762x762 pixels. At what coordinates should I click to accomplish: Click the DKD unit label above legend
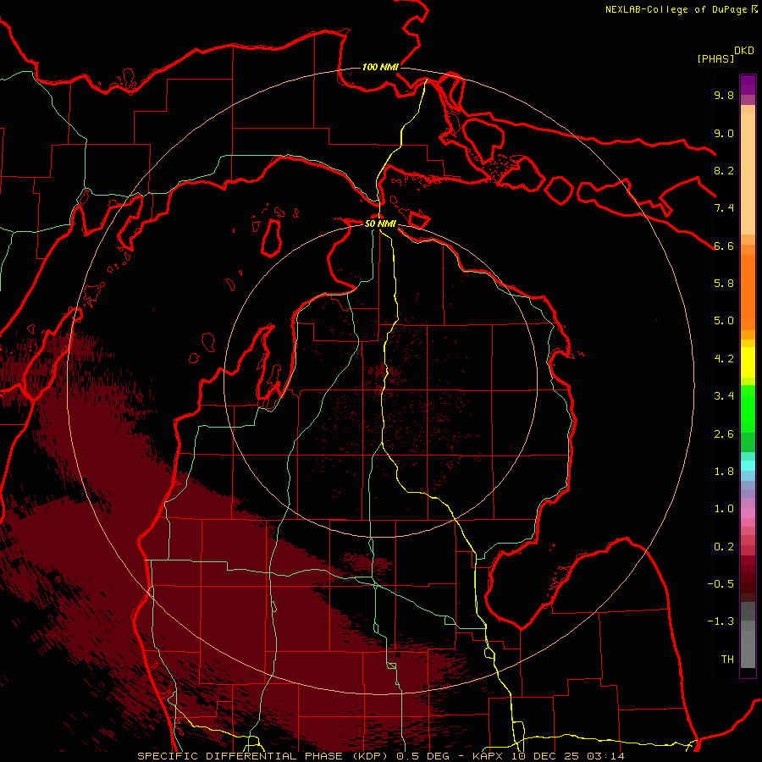(744, 51)
